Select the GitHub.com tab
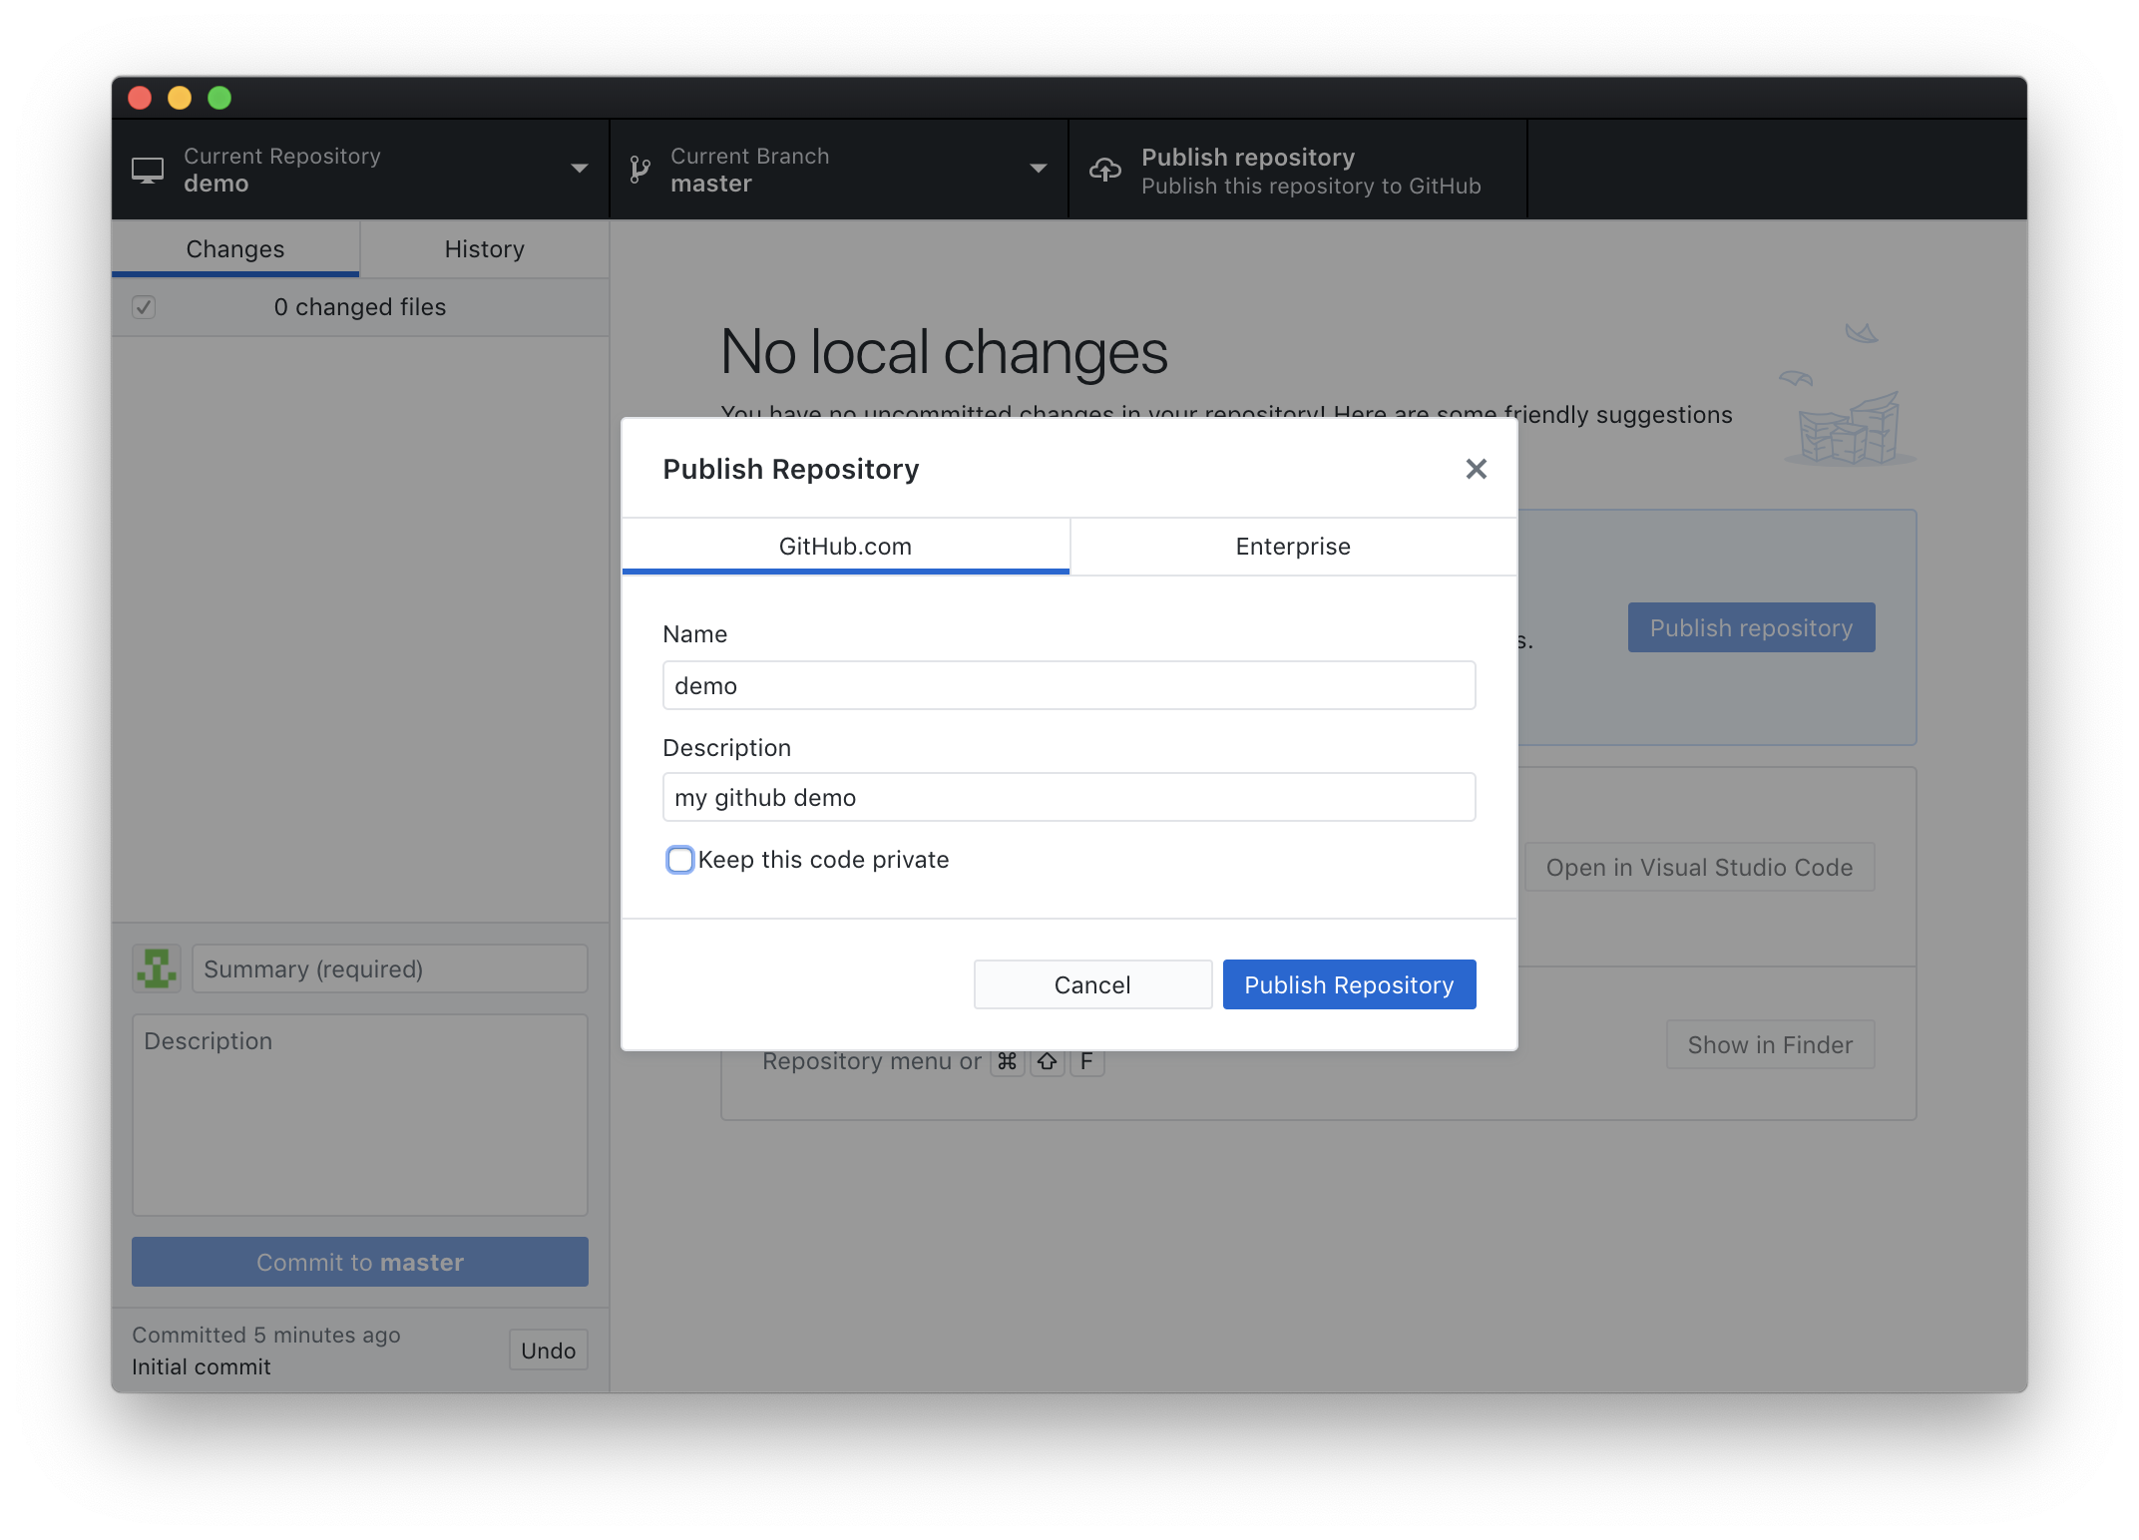The width and height of the screenshot is (2139, 1540). point(845,547)
